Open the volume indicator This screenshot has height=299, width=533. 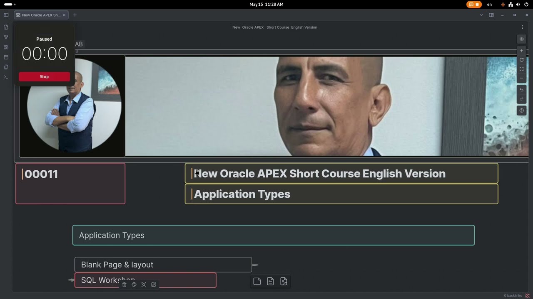coord(518,4)
